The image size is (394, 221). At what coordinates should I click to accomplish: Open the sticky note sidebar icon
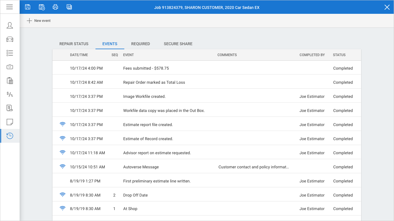point(10,122)
